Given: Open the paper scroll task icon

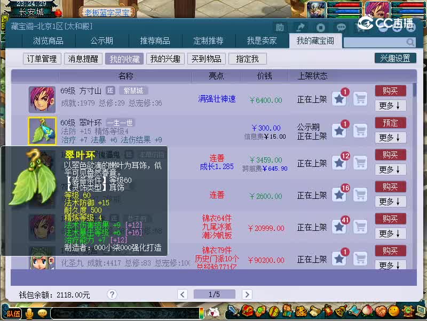Looking at the screenshot, I should tap(314, 311).
